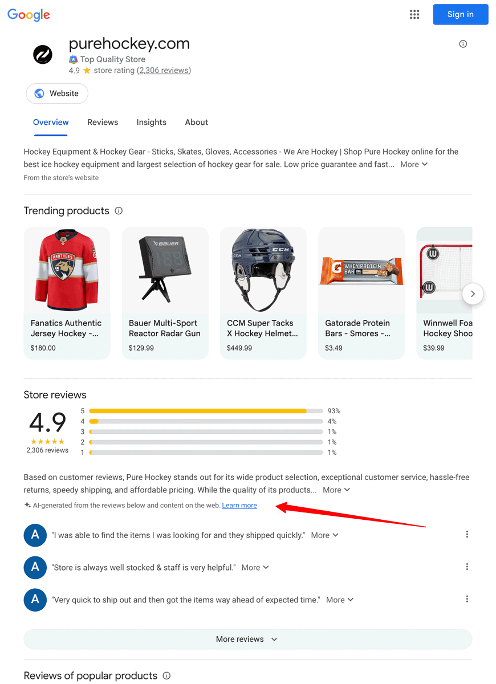Expand store description with More
This screenshot has width=496, height=684.
click(x=414, y=164)
